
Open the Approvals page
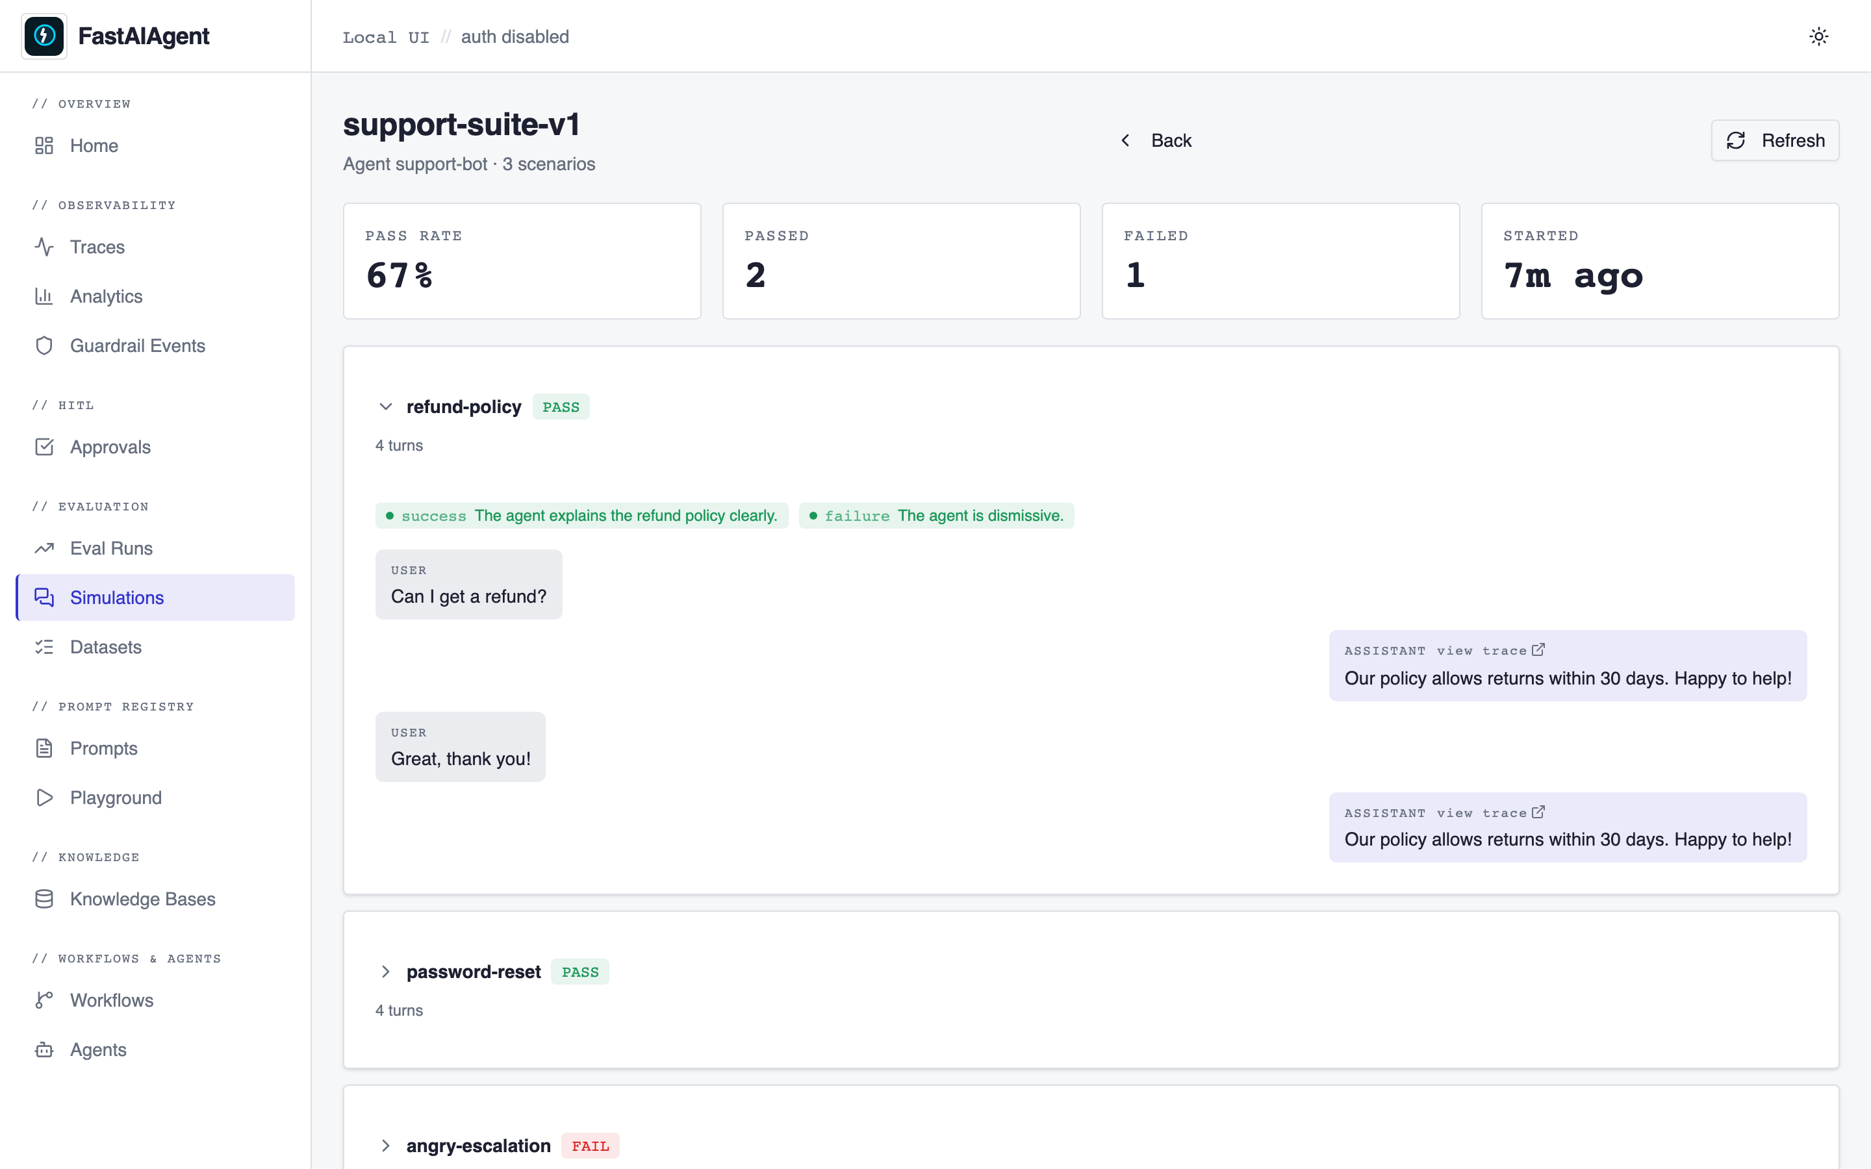point(155,447)
